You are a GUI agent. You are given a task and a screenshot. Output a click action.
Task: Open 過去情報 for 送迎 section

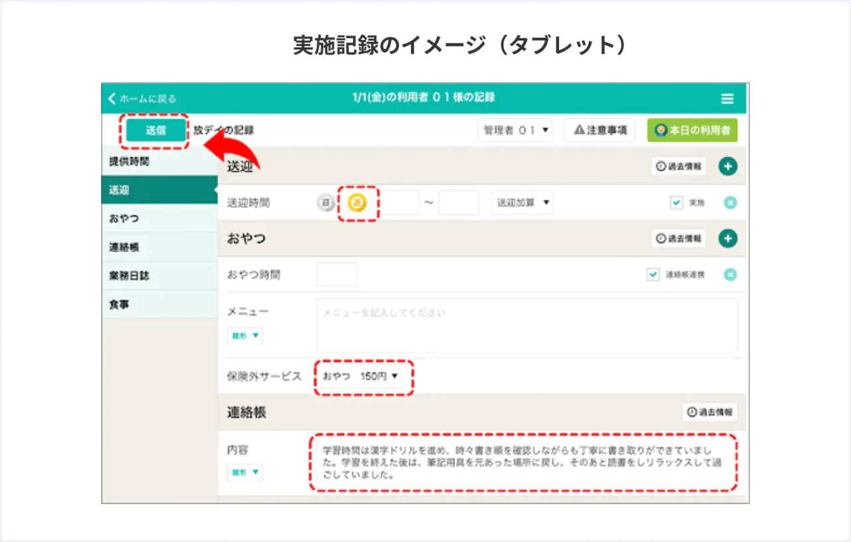pos(679,166)
